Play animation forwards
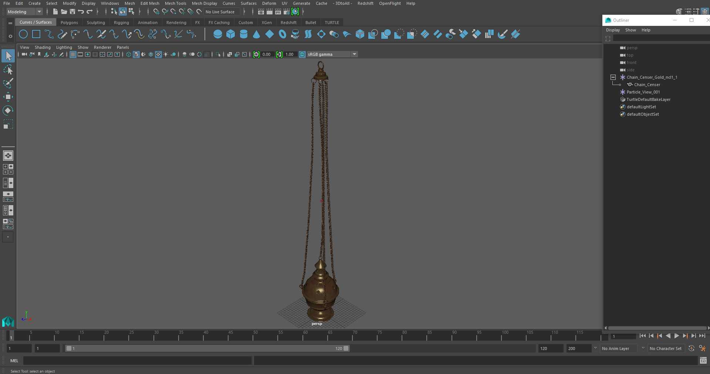This screenshot has height=374, width=710. coord(676,336)
